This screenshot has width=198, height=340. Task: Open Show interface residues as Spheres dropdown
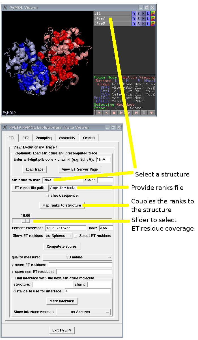click(83, 312)
